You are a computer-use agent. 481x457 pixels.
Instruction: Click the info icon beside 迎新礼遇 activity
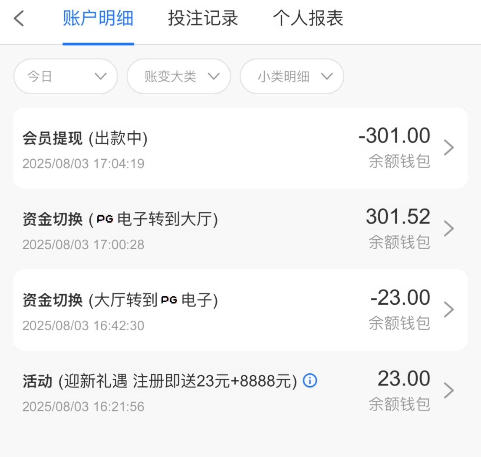pos(310,381)
